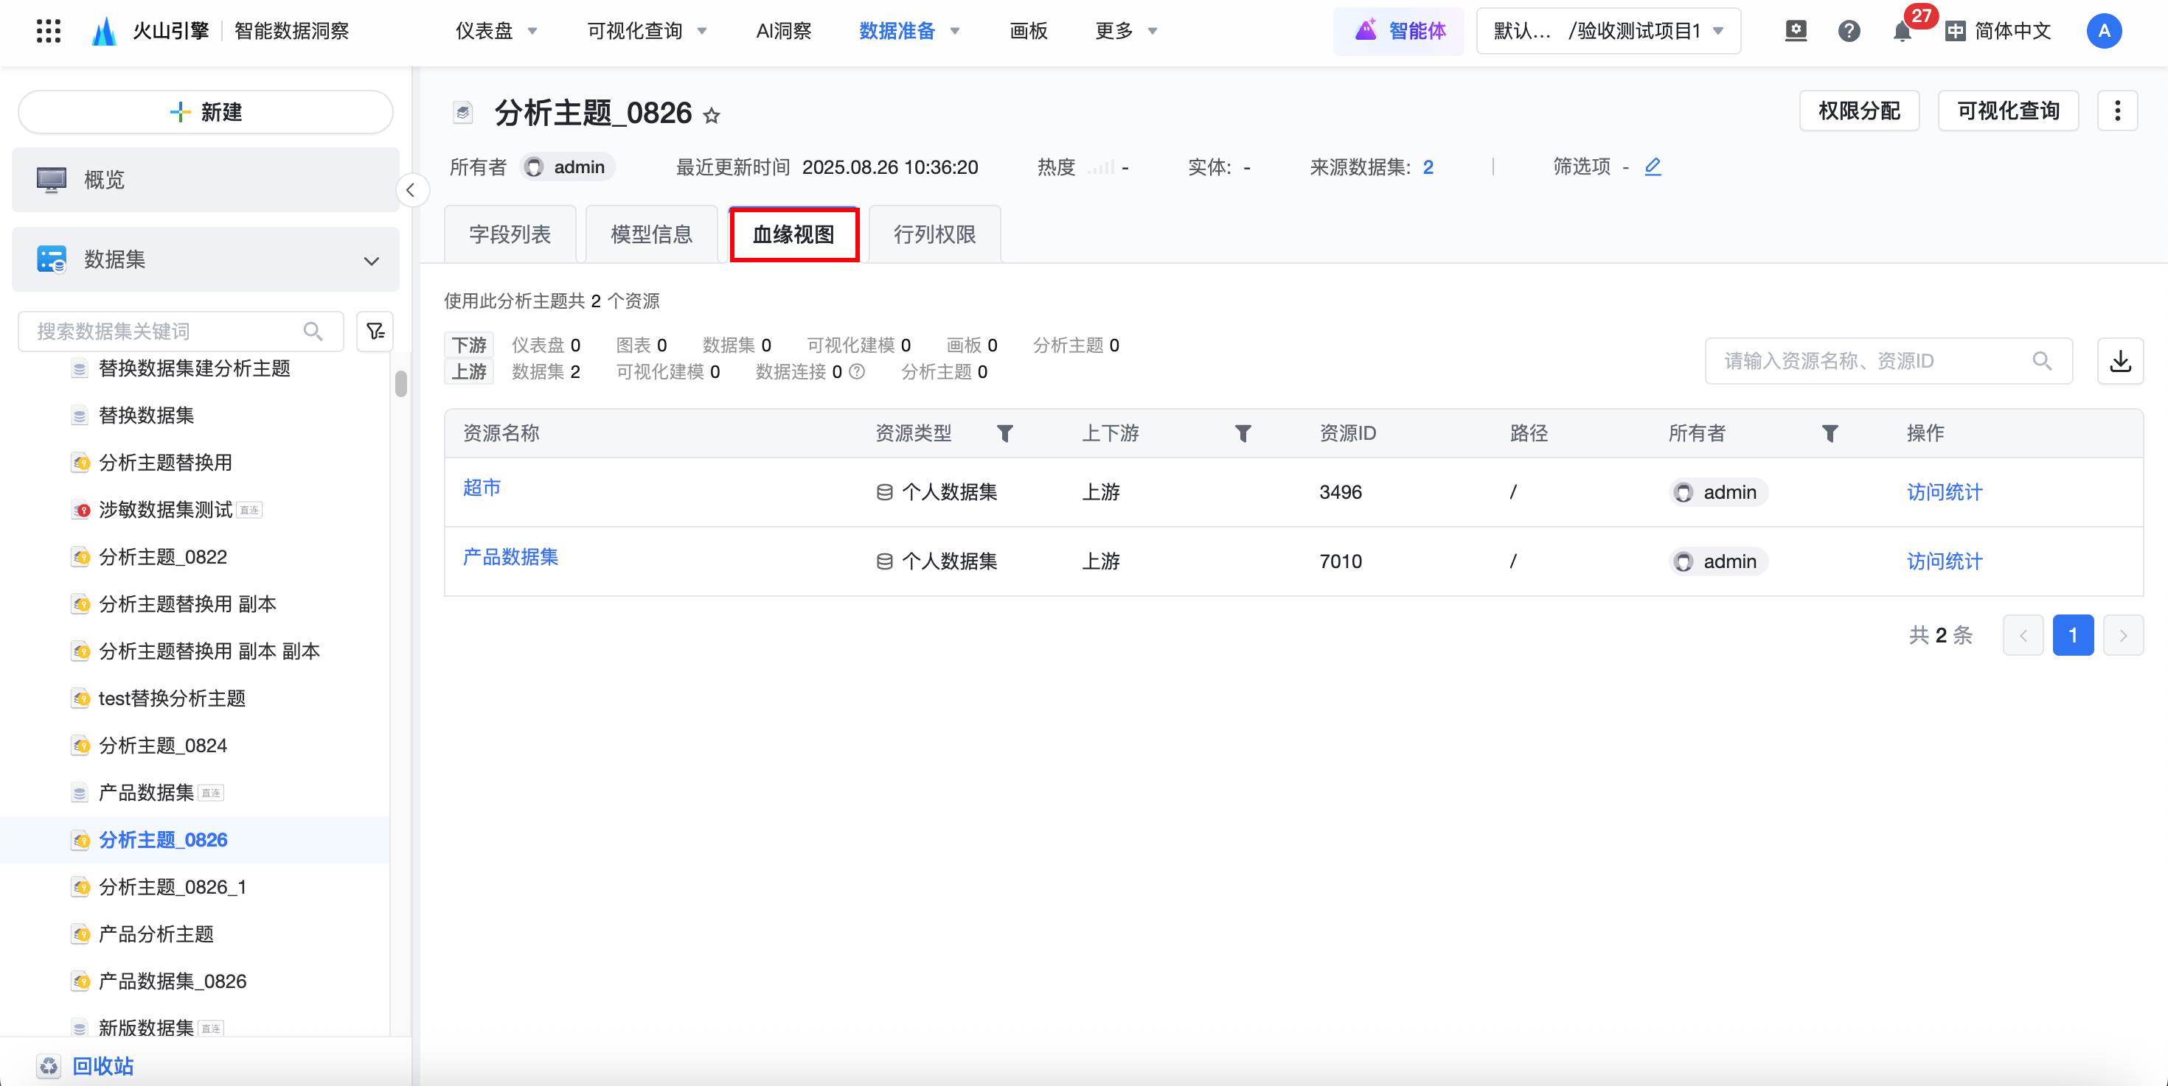Open the three-dot more actions menu
Viewport: 2168px width, 1086px height.
2116,111
